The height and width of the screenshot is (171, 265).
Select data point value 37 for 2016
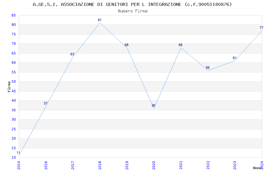click(46, 103)
